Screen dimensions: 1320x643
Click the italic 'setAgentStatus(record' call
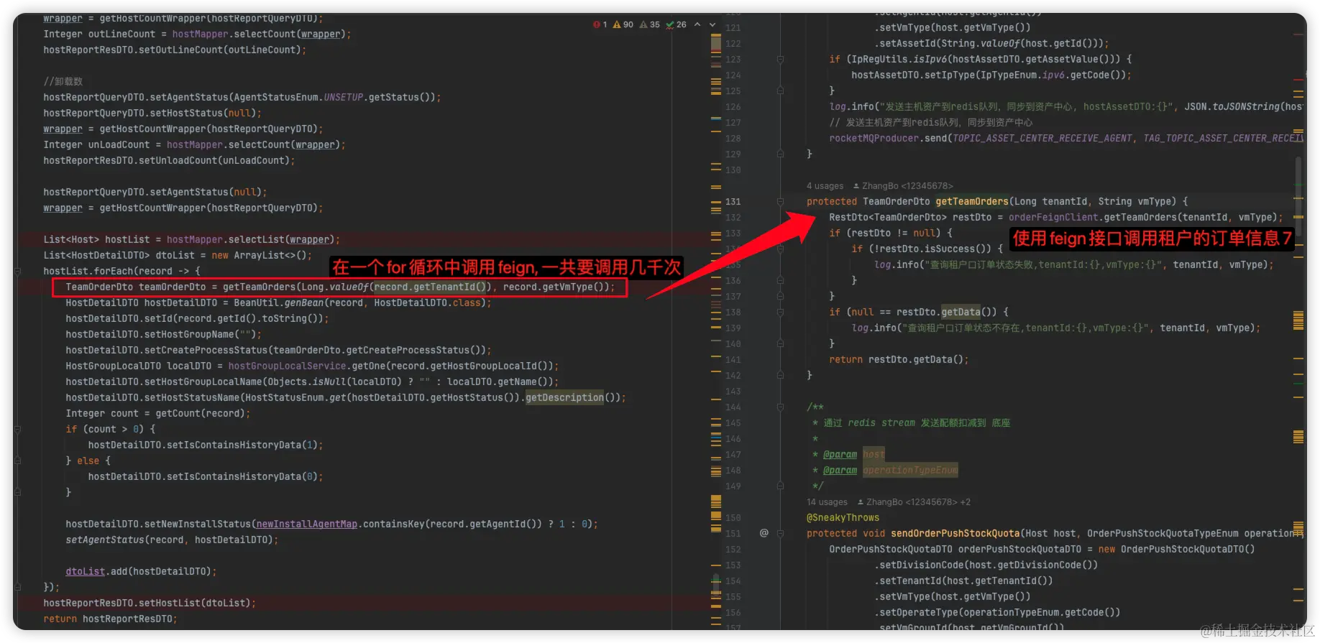point(124,540)
